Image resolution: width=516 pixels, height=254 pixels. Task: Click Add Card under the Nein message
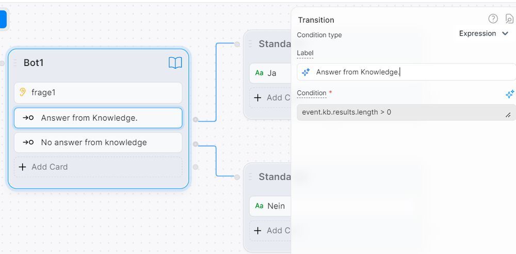(x=270, y=231)
